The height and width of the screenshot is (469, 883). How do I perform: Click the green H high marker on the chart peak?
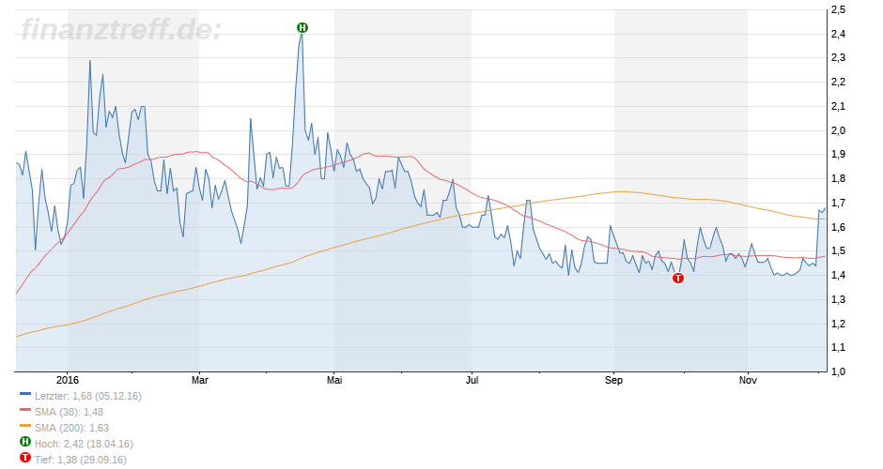(302, 28)
